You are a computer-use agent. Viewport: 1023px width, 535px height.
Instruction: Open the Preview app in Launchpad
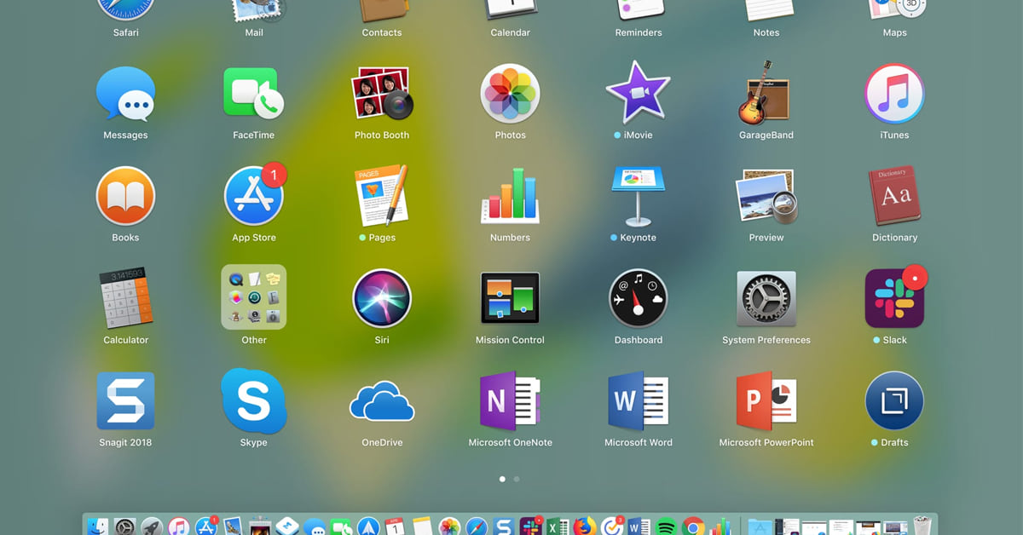pyautogui.click(x=766, y=196)
